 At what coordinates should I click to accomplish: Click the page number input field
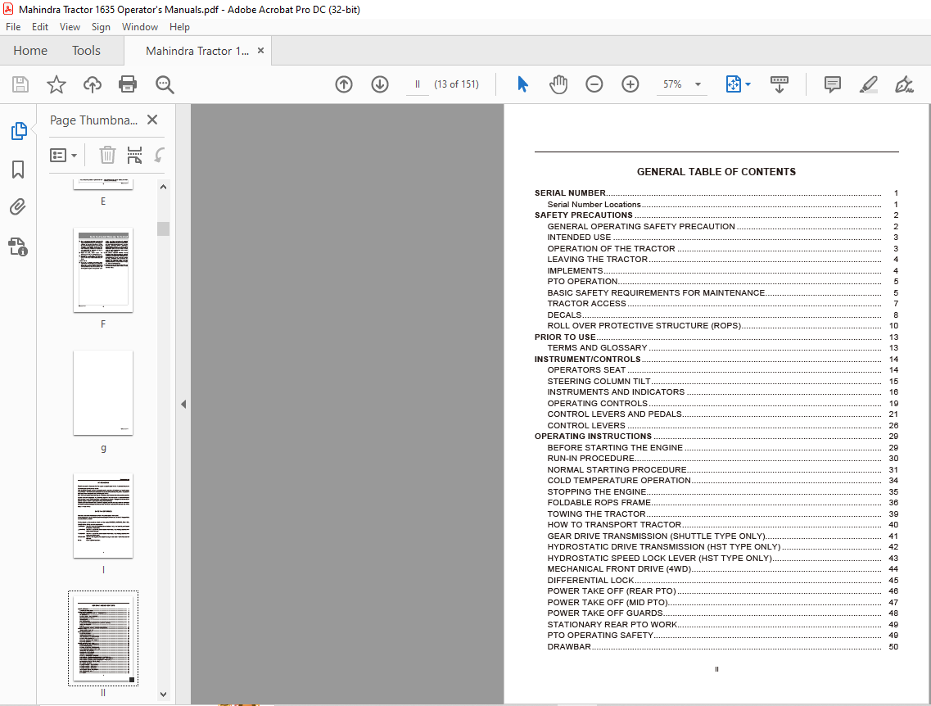point(418,84)
